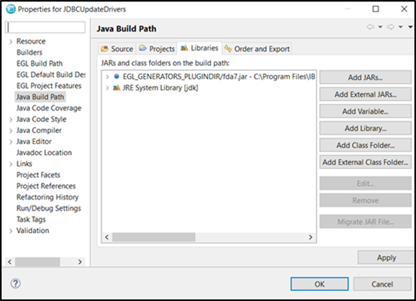Expand the JRE System Library node
This screenshot has width=416, height=301.
[x=107, y=88]
